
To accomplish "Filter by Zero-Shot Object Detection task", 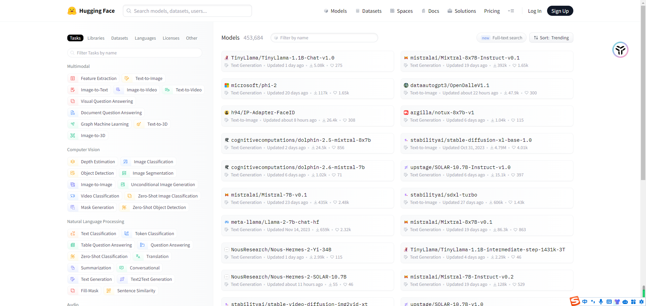I will tap(154, 207).
